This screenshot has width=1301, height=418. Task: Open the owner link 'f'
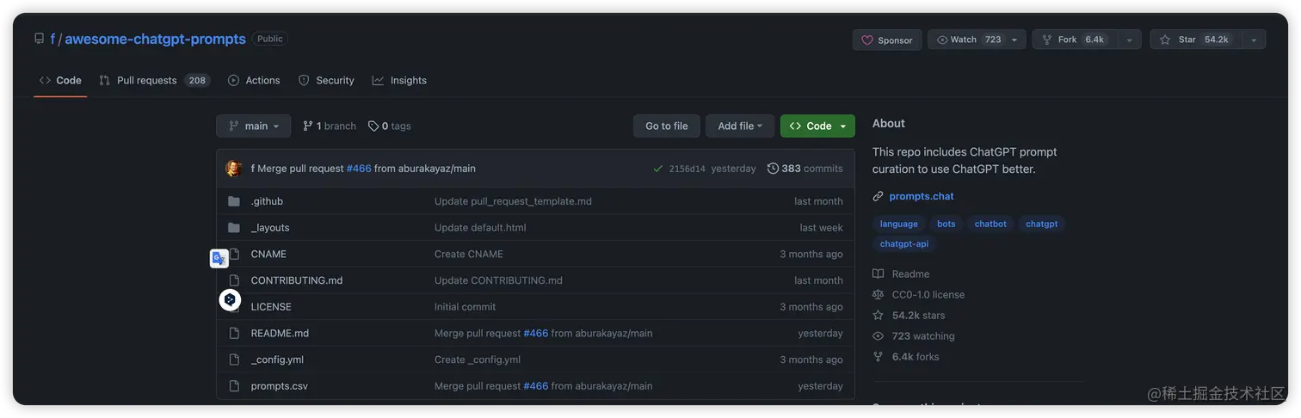(52, 39)
